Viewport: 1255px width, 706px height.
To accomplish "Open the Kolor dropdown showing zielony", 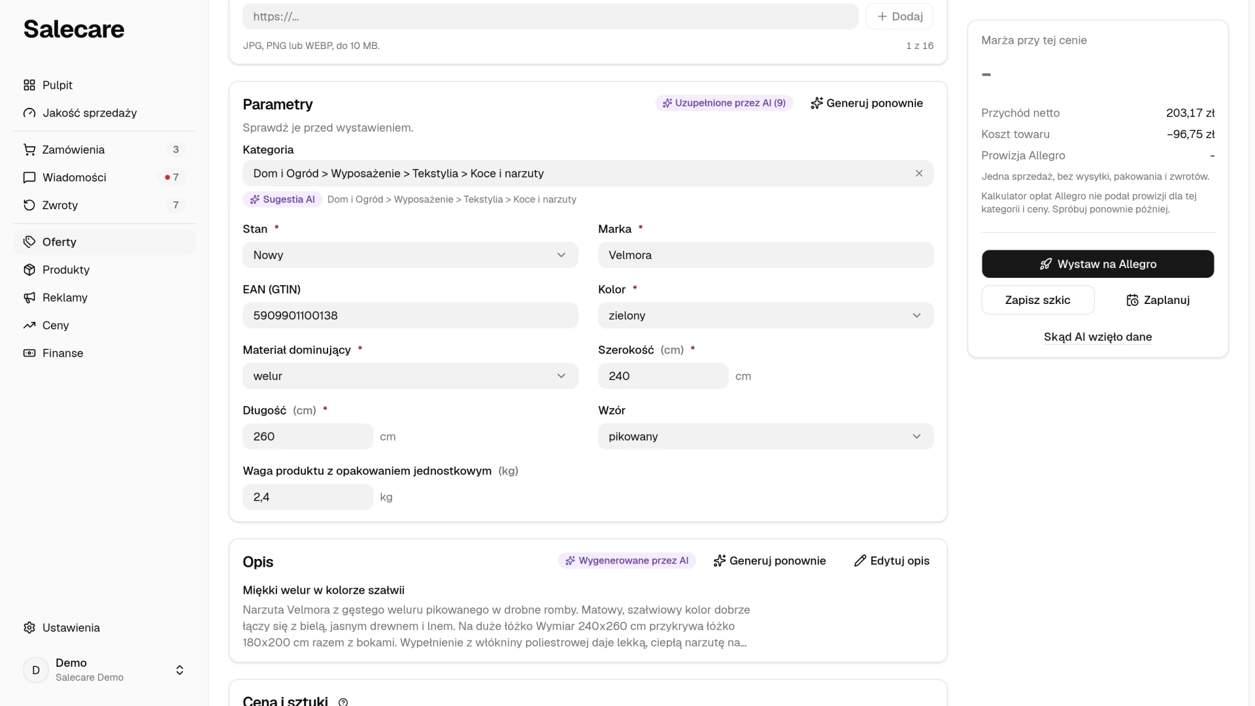I will (765, 315).
